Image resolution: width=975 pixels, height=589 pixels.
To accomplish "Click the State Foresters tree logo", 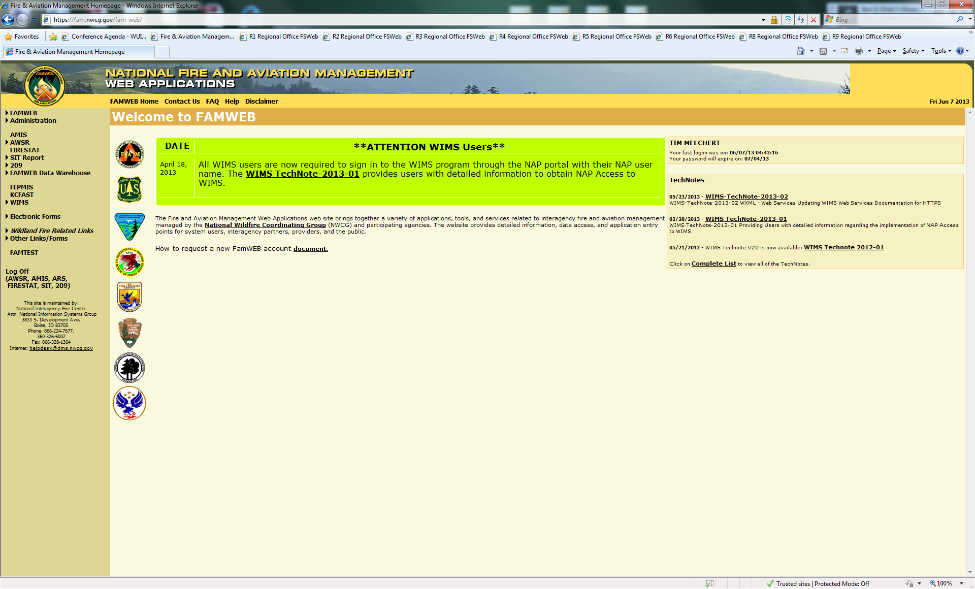I will [x=129, y=368].
